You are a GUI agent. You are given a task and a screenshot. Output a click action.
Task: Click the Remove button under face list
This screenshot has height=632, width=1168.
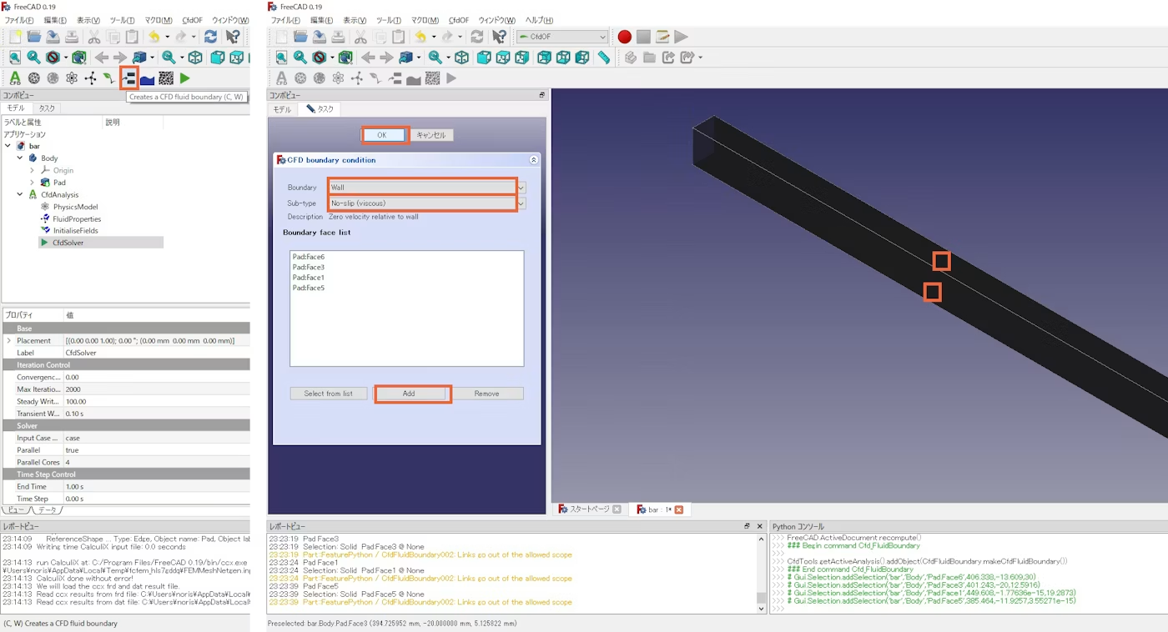(x=487, y=394)
